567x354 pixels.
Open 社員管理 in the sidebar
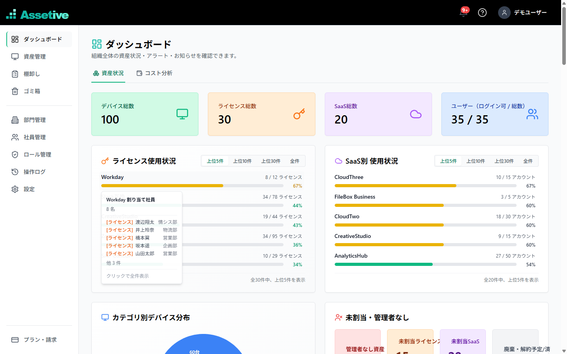[39, 137]
